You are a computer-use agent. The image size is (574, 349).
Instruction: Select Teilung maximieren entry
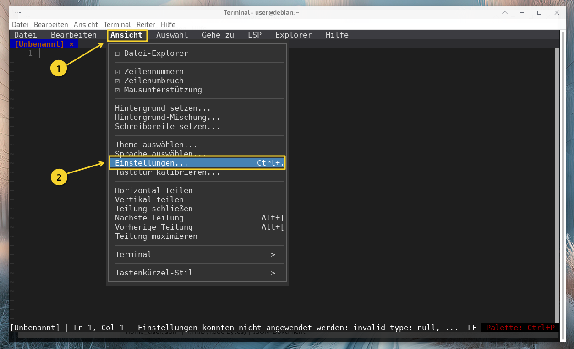[156, 236]
